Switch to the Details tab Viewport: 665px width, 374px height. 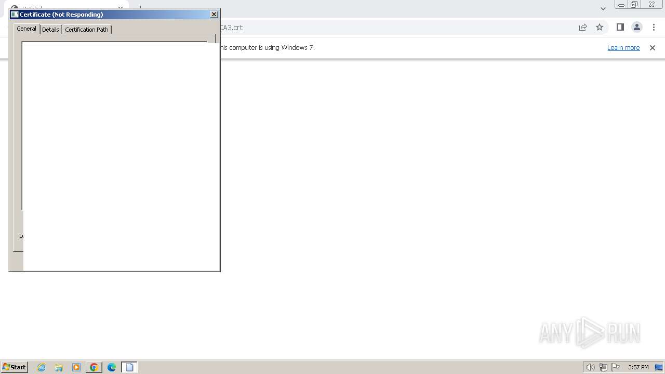50,30
